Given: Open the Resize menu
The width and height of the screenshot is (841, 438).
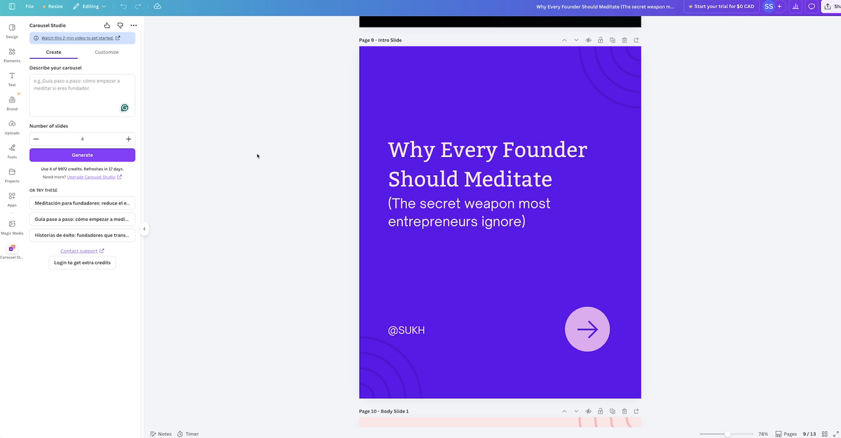Looking at the screenshot, I should pos(52,6).
